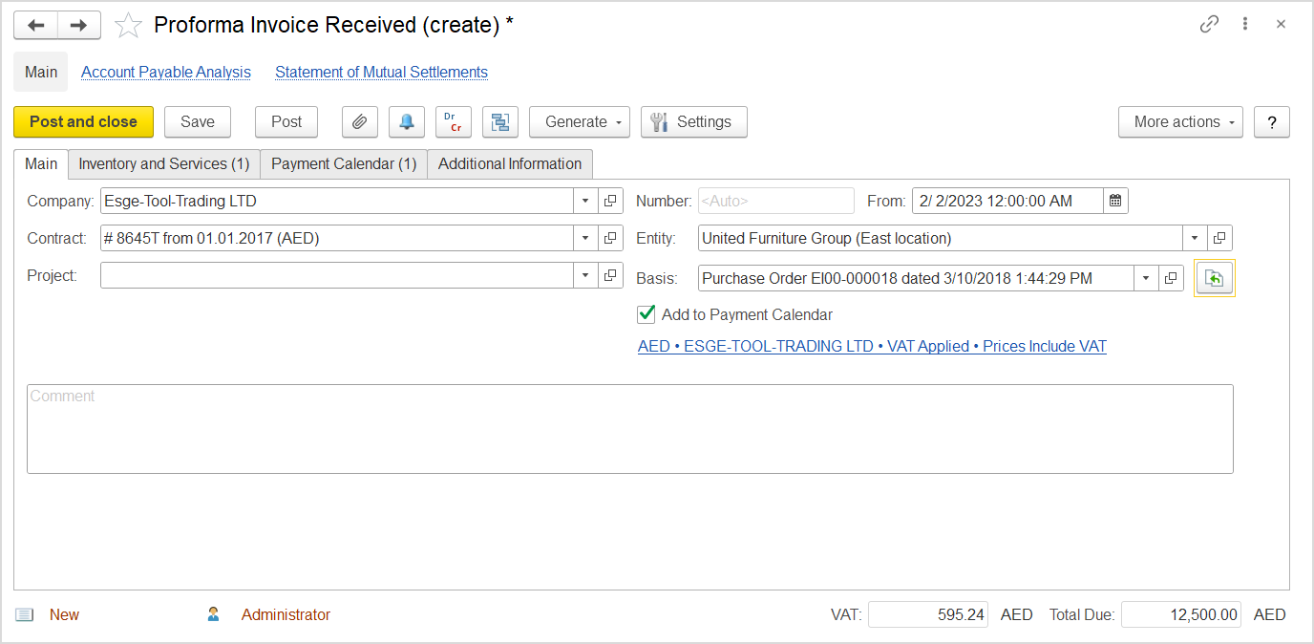Open the calendar picker for the From date
The width and height of the screenshot is (1314, 644).
1115,200
